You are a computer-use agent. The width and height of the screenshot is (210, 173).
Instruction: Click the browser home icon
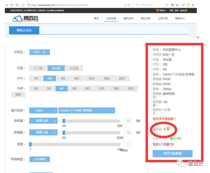(23, 5)
